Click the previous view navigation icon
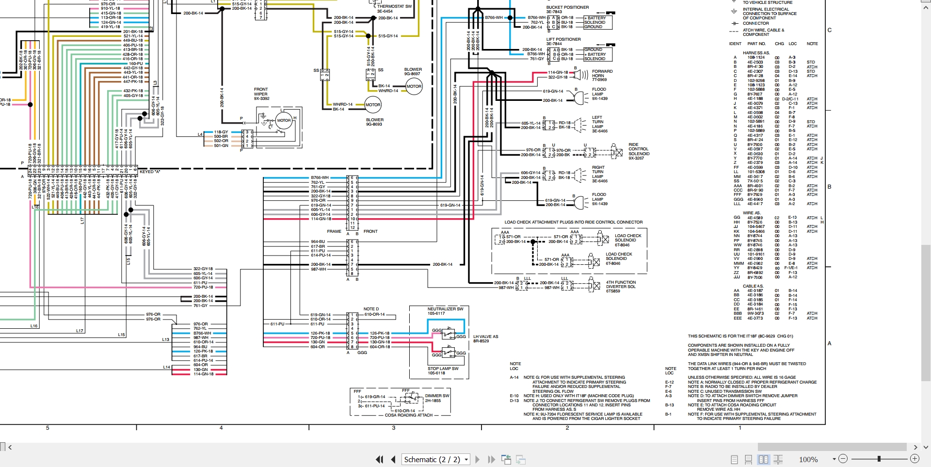This screenshot has height=467, width=931. point(506,459)
